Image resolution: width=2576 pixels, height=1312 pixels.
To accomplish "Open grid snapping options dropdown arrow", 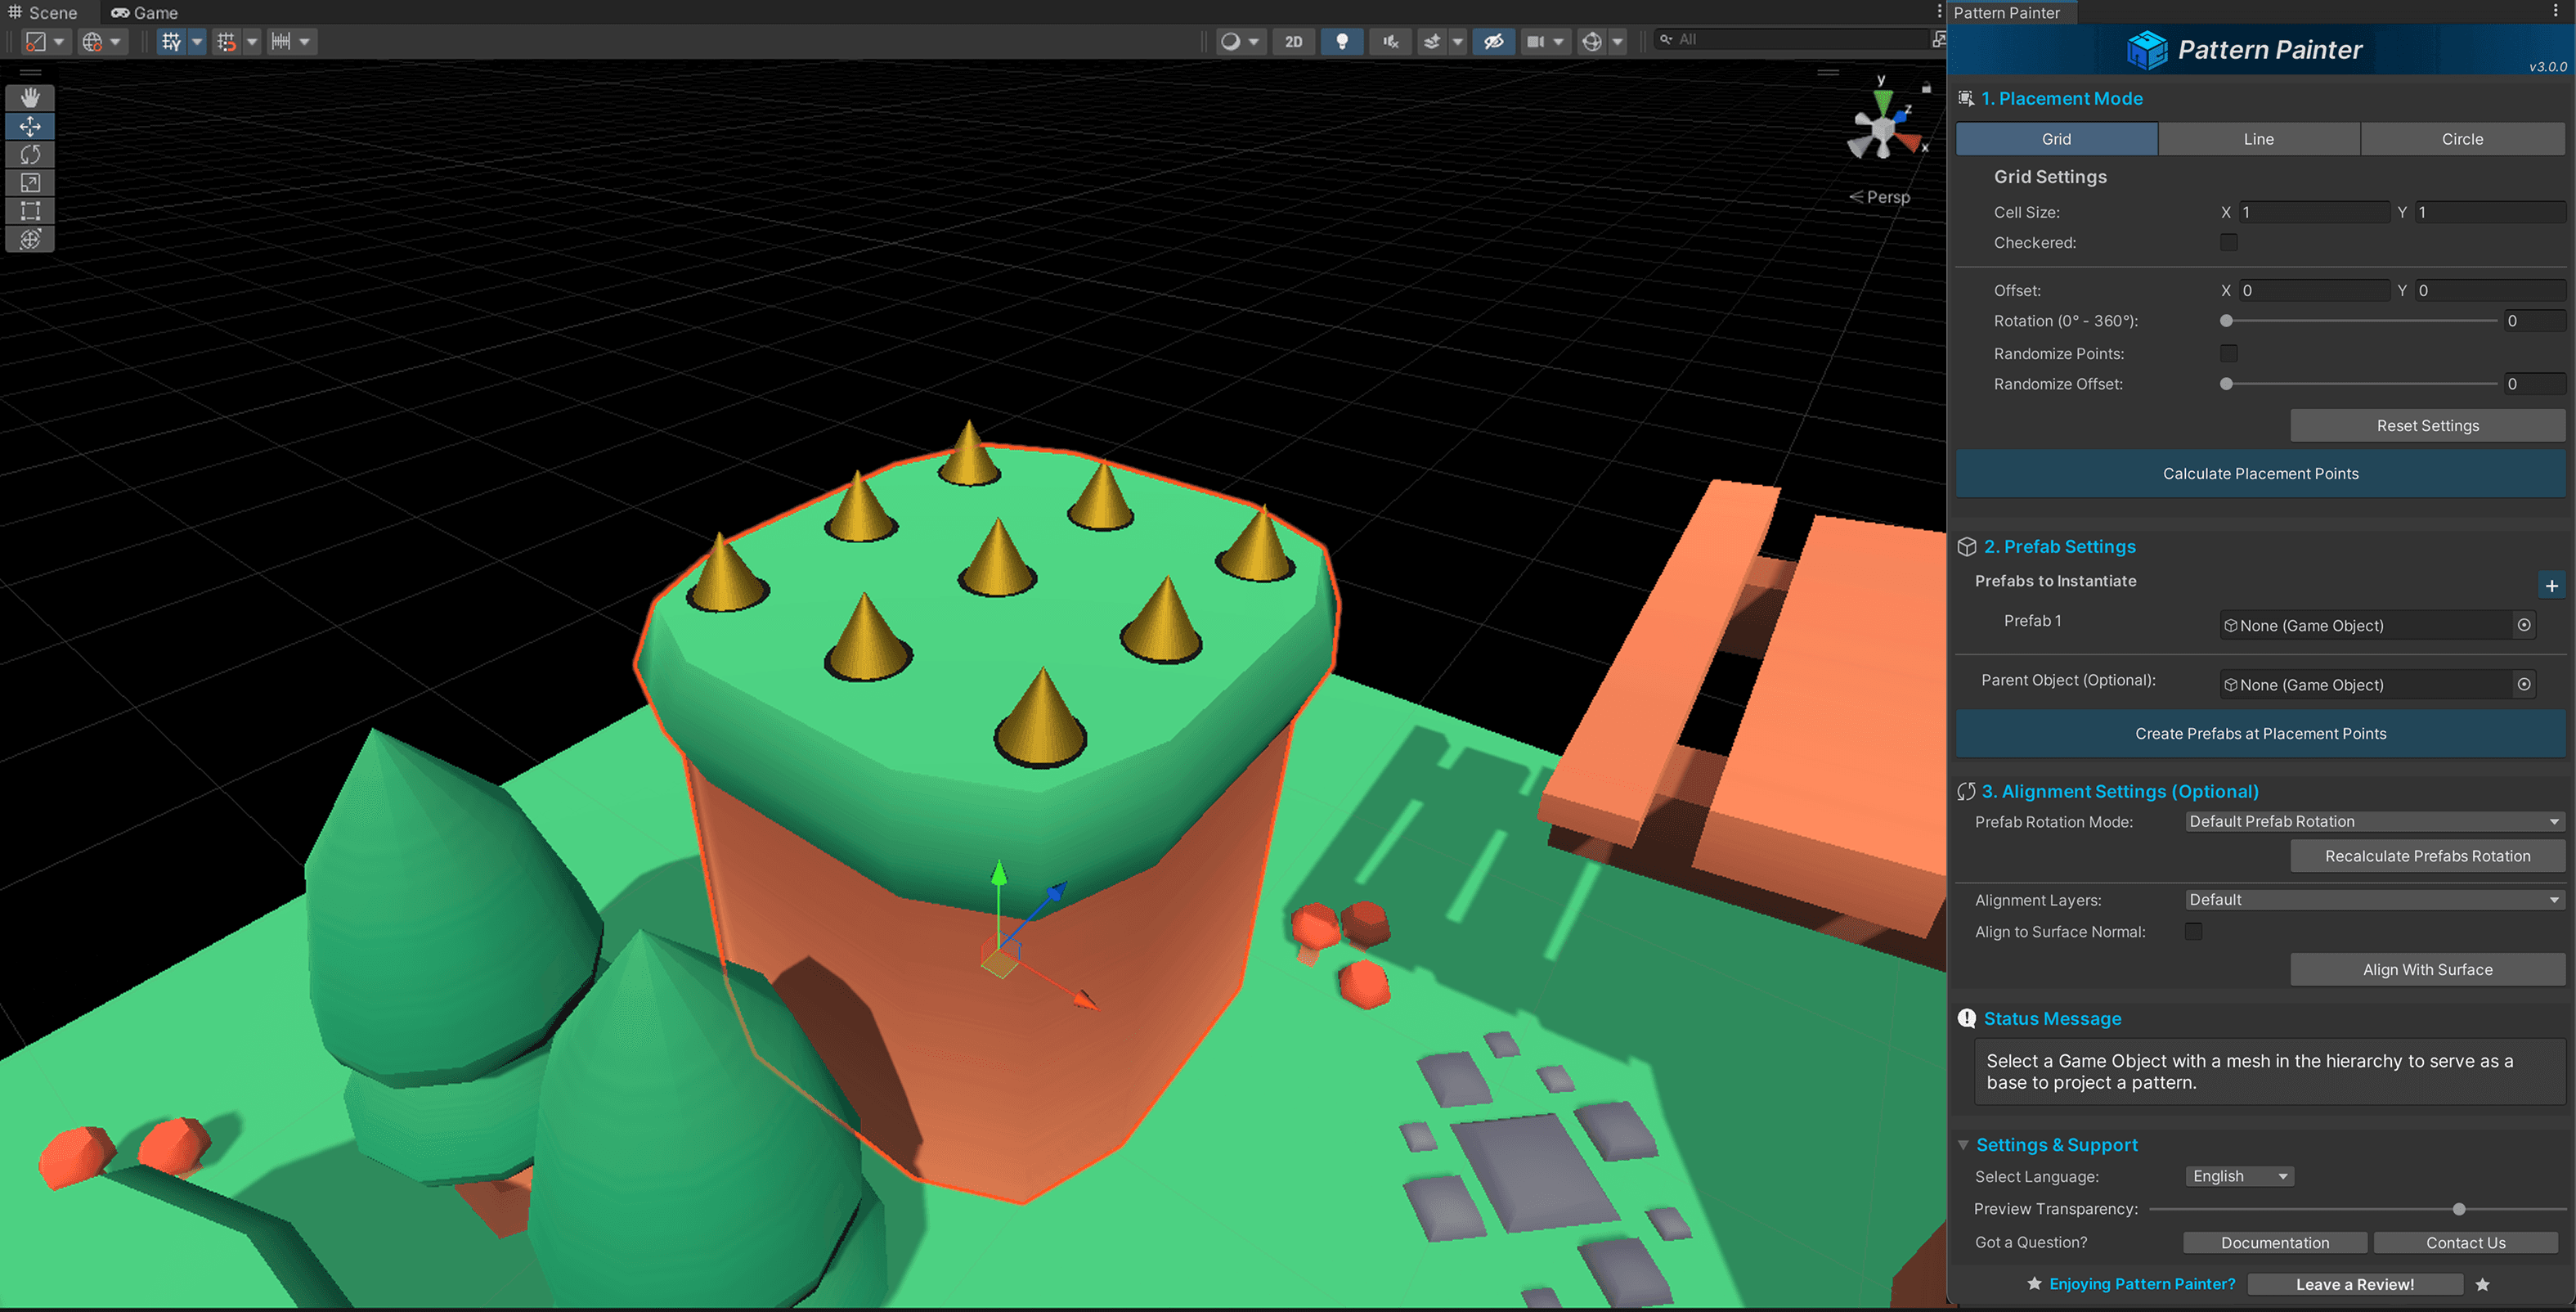I will click(252, 41).
